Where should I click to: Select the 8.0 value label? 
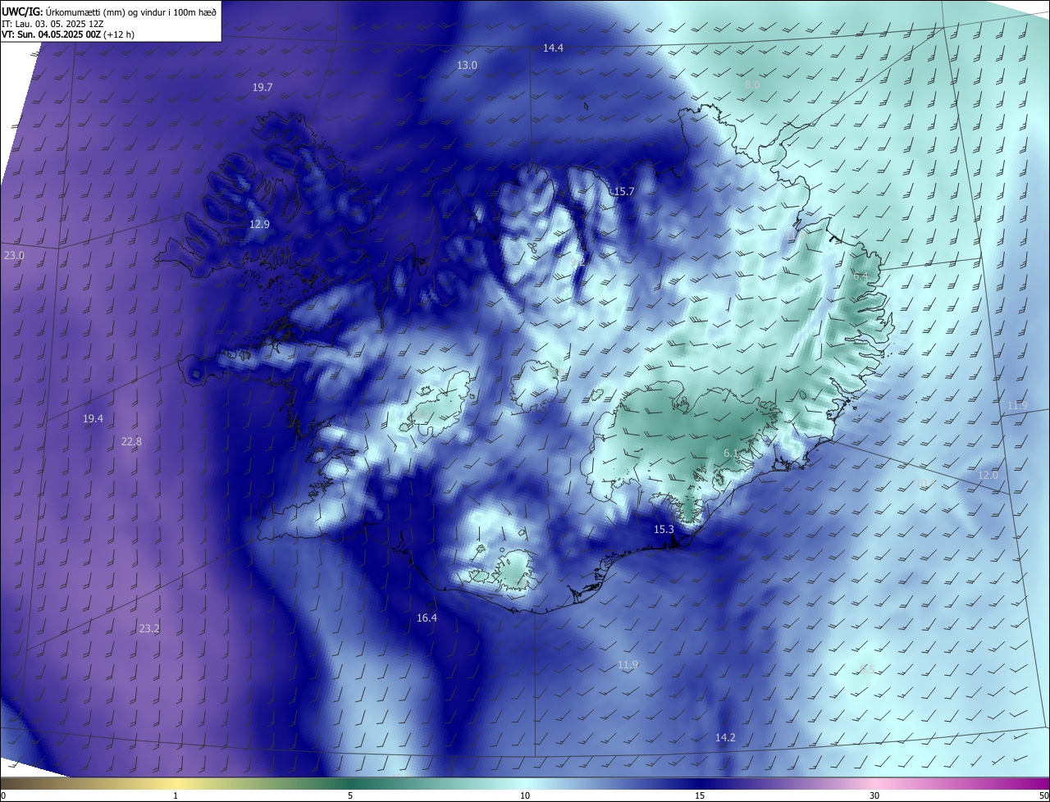(752, 84)
